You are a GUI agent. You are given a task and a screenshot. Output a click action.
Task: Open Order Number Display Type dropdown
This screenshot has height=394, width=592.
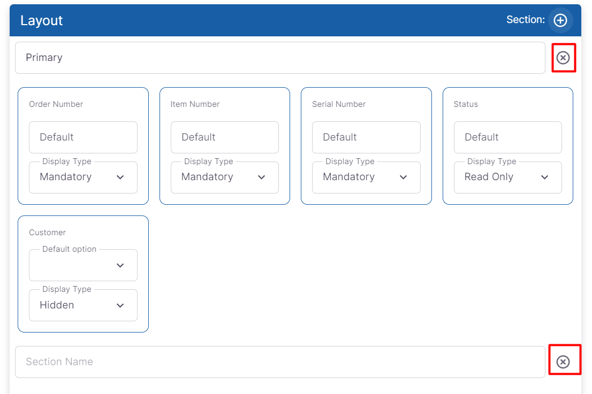coord(83,177)
